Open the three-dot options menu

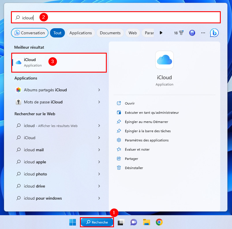point(203,33)
